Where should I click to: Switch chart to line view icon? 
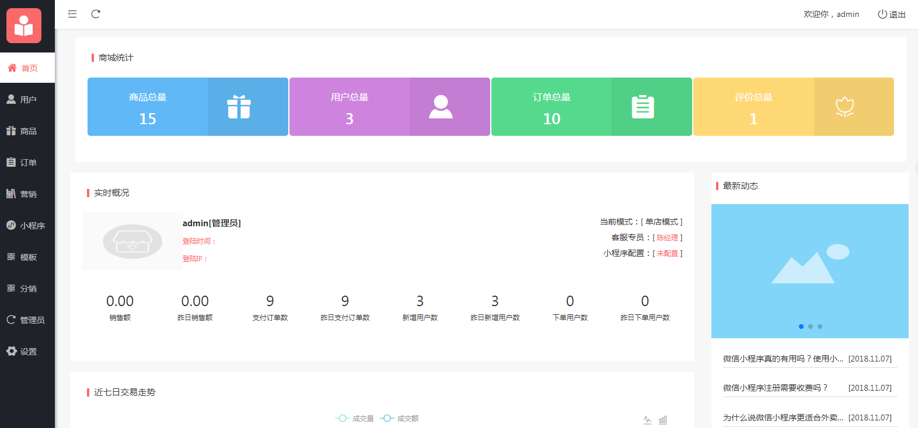(648, 420)
